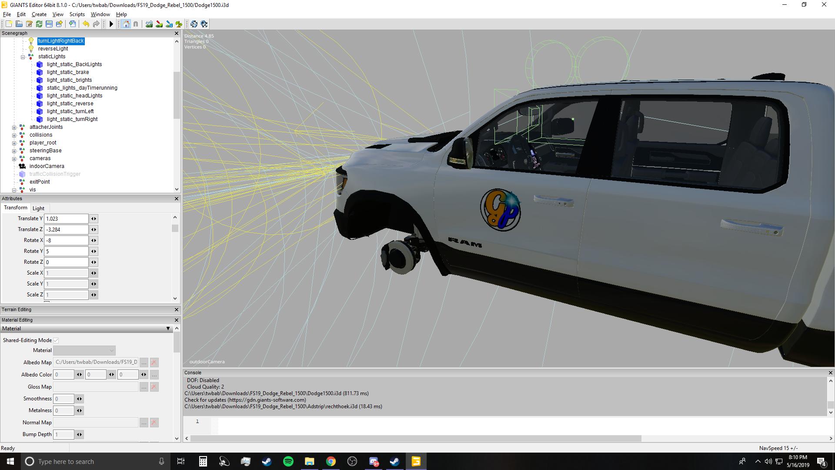Switch to the Light attributes tab

[x=38, y=208]
